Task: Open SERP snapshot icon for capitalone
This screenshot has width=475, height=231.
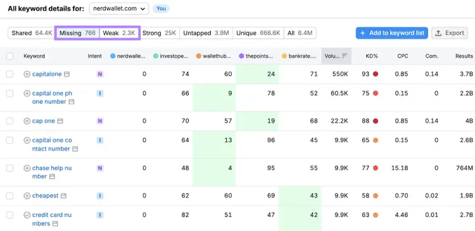Action: point(66,74)
